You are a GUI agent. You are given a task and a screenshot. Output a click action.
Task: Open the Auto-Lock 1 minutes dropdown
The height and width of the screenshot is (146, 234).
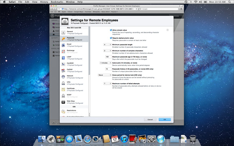click(x=105, y=63)
